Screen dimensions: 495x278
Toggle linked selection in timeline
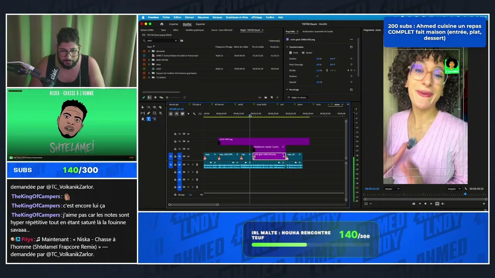click(x=182, y=114)
